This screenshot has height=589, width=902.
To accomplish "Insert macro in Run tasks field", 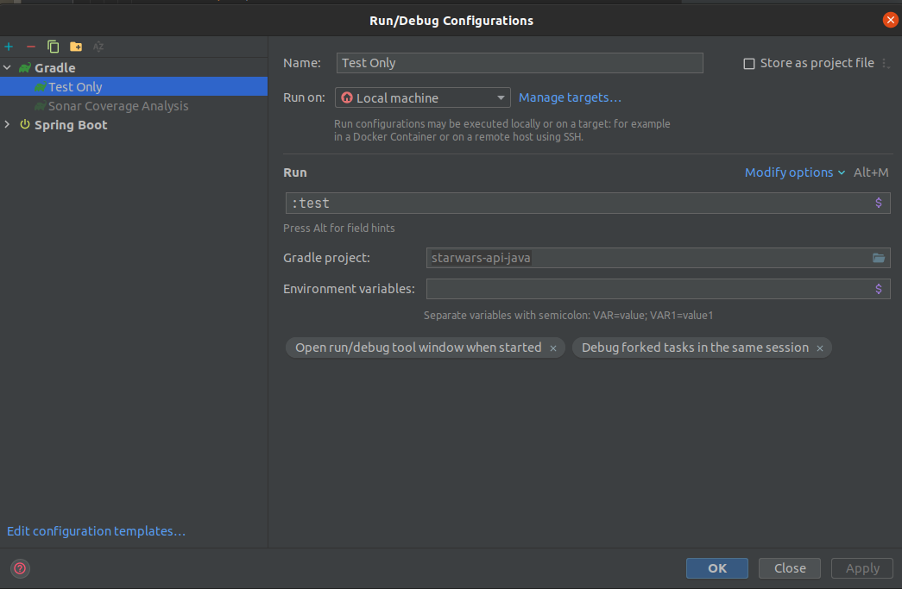I will coord(879,203).
